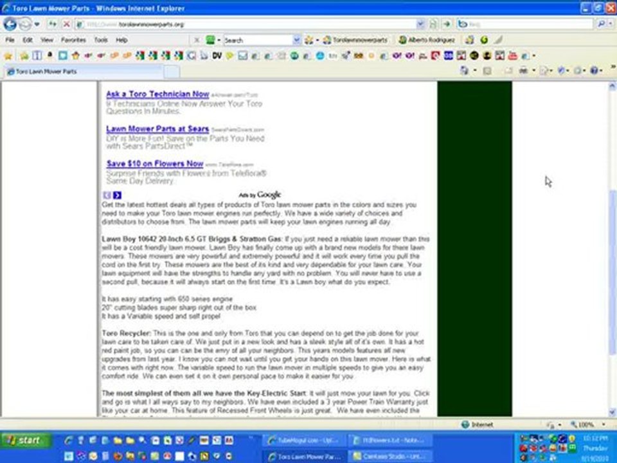Click the Bing search box
This screenshot has height=463, width=617.
click(525, 24)
